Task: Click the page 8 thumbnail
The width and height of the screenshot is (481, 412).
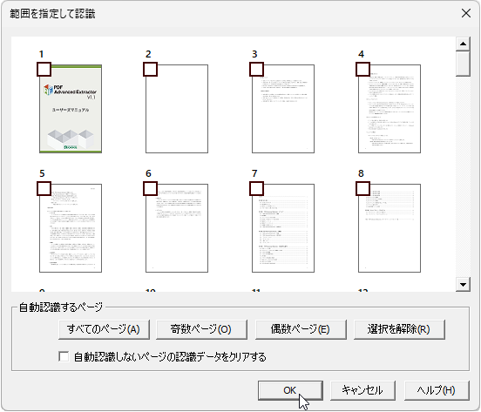Action: 390,228
